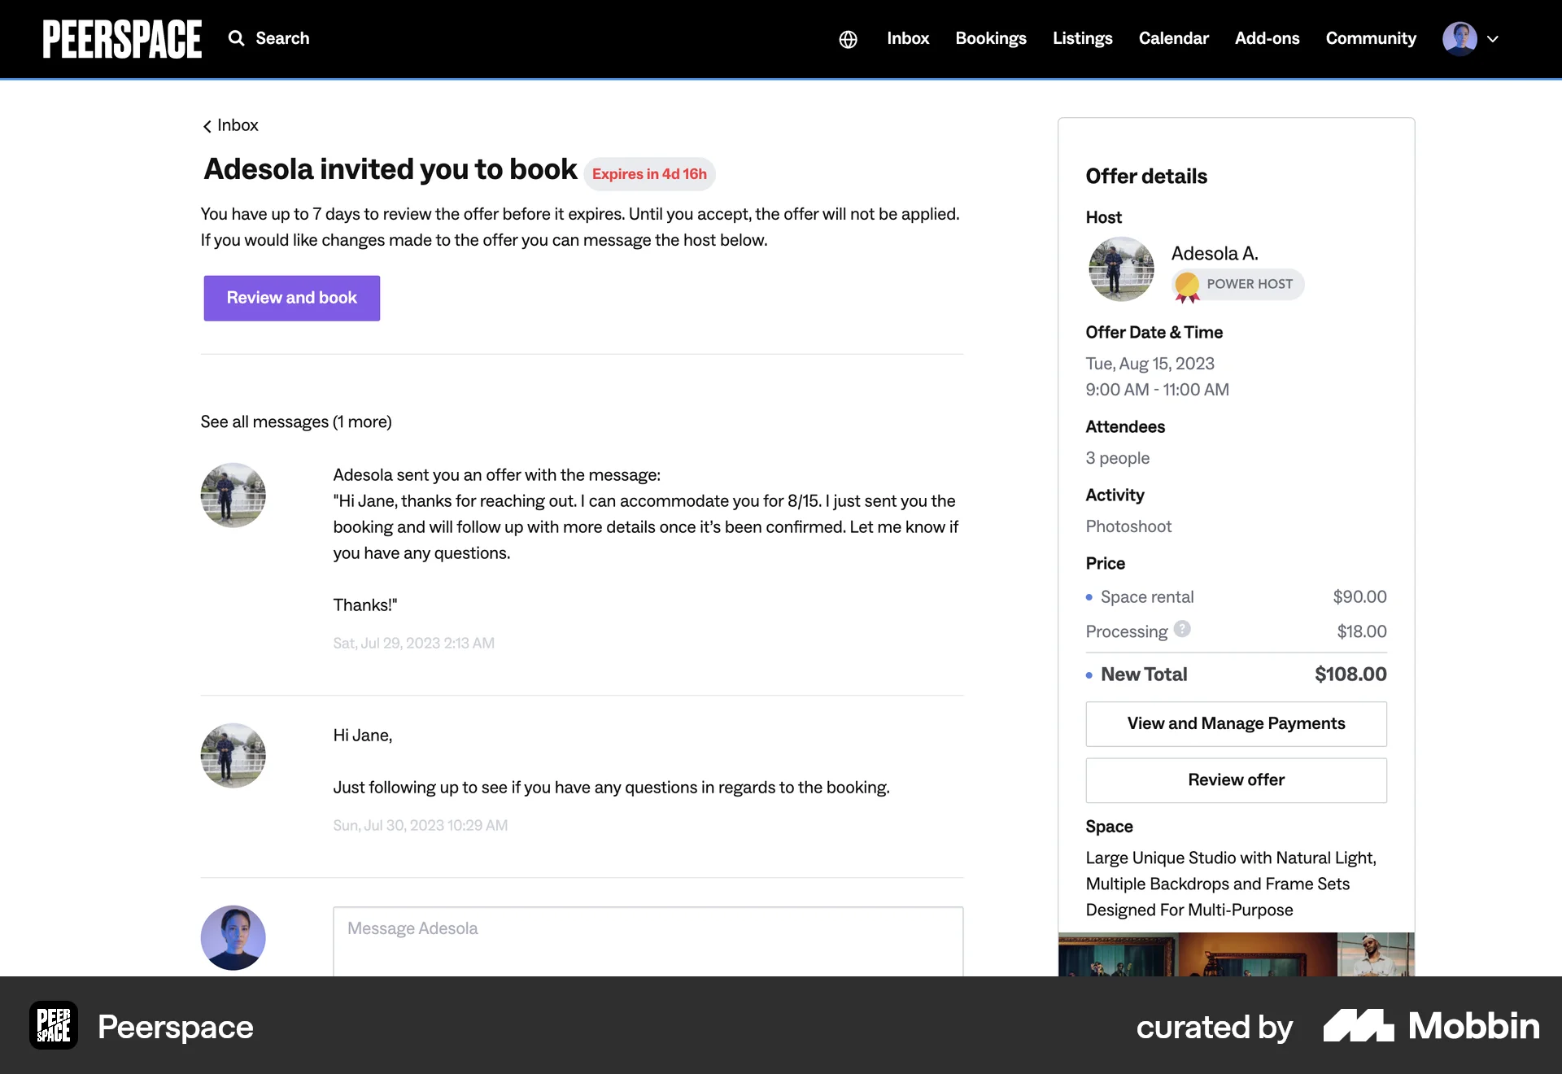Click the processing fee info icon
1562x1074 pixels.
click(1181, 629)
